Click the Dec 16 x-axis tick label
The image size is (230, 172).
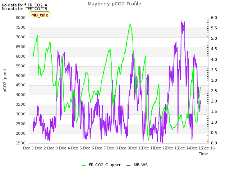coord(208,148)
